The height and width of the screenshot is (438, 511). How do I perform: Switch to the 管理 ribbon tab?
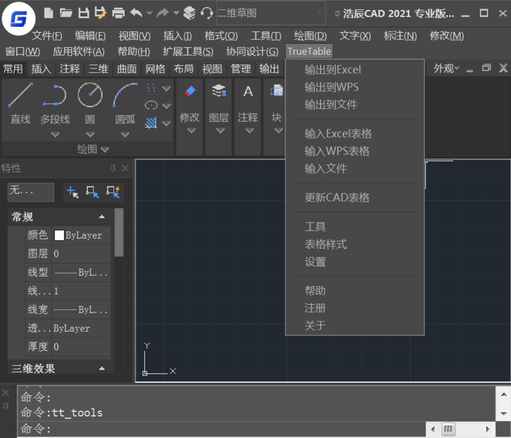tap(241, 69)
